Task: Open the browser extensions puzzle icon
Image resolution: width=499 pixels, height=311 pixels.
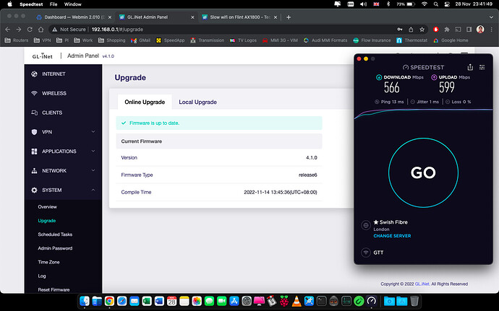Action: click(447, 30)
